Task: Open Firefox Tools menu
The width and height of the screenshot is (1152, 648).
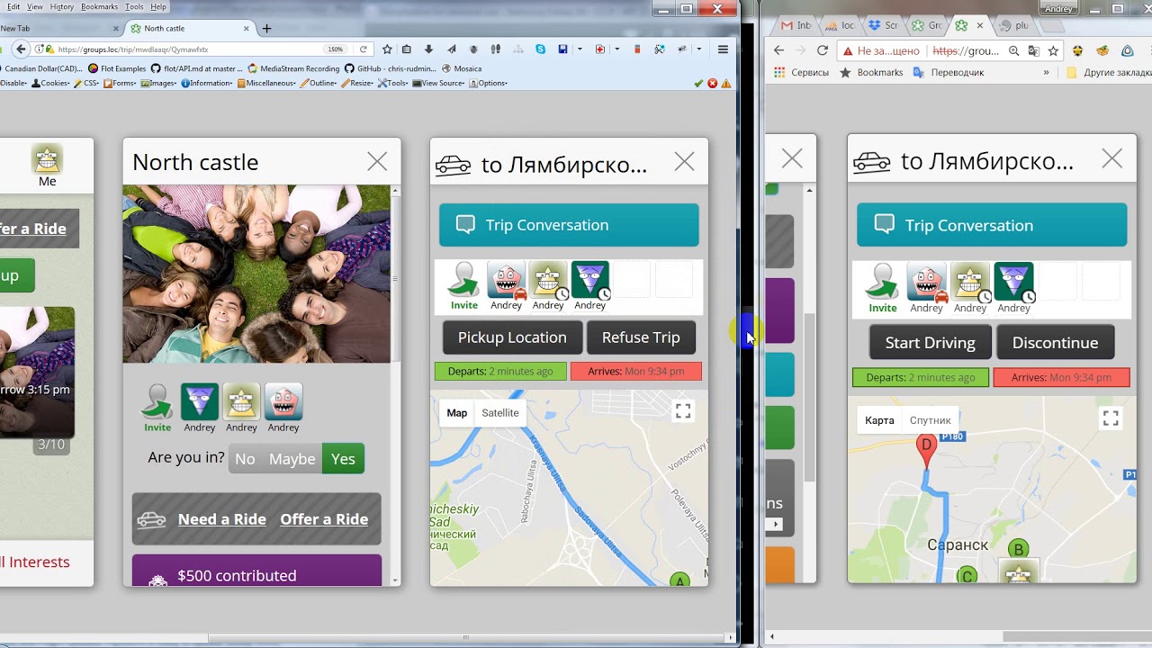Action: click(134, 6)
